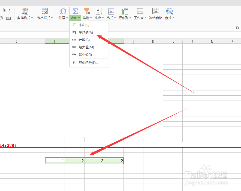Click the 表格样式 table style icon
The width and height of the screenshot is (241, 191).
pyautogui.click(x=45, y=11)
